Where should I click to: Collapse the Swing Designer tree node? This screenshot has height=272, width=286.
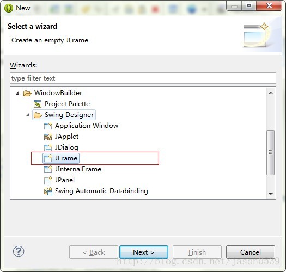[x=28, y=115]
